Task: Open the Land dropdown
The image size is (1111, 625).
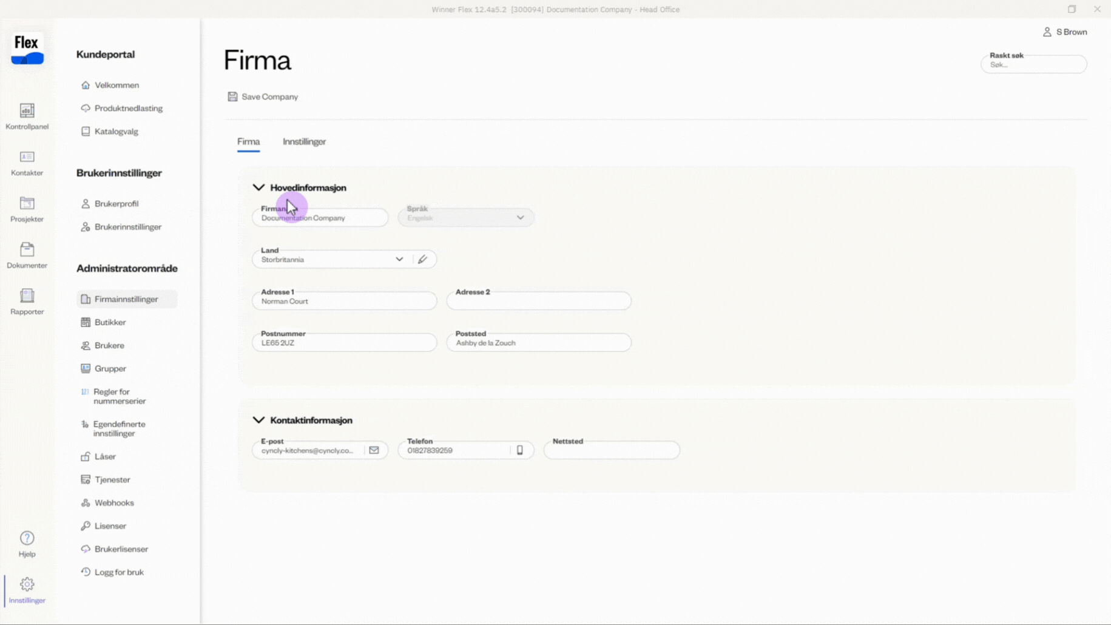Action: pos(399,259)
